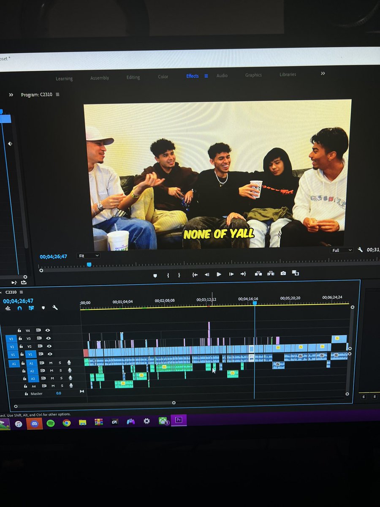Mute audio track A3
Image resolution: width=380 pixels, height=507 pixels.
(52, 378)
